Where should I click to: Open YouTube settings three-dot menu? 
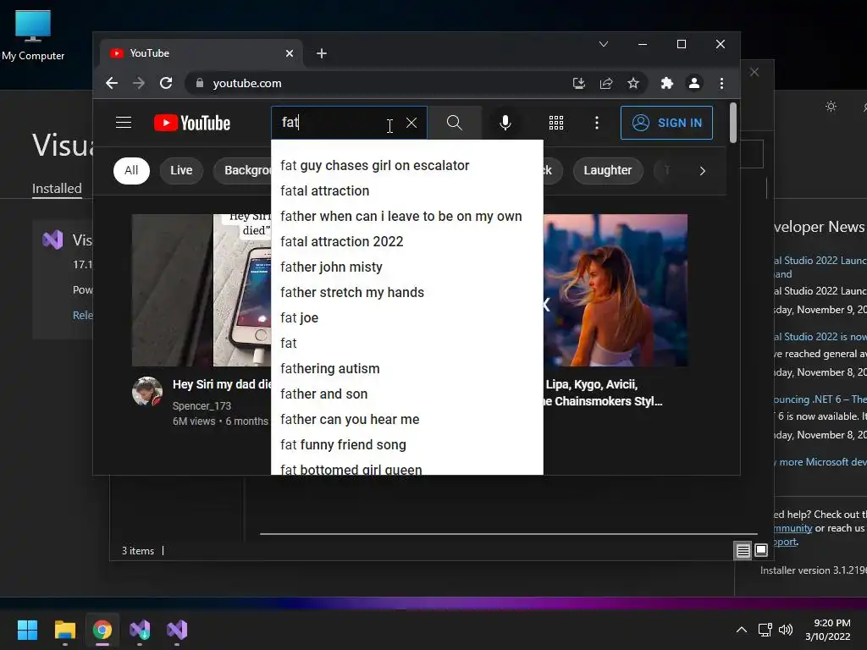pyautogui.click(x=597, y=123)
